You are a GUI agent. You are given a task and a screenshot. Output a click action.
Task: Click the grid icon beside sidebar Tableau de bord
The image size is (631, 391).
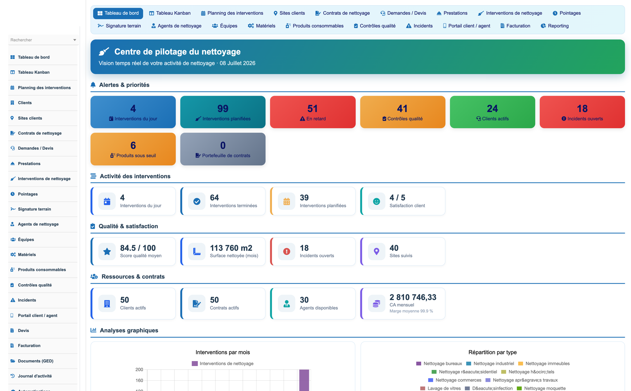click(x=13, y=57)
